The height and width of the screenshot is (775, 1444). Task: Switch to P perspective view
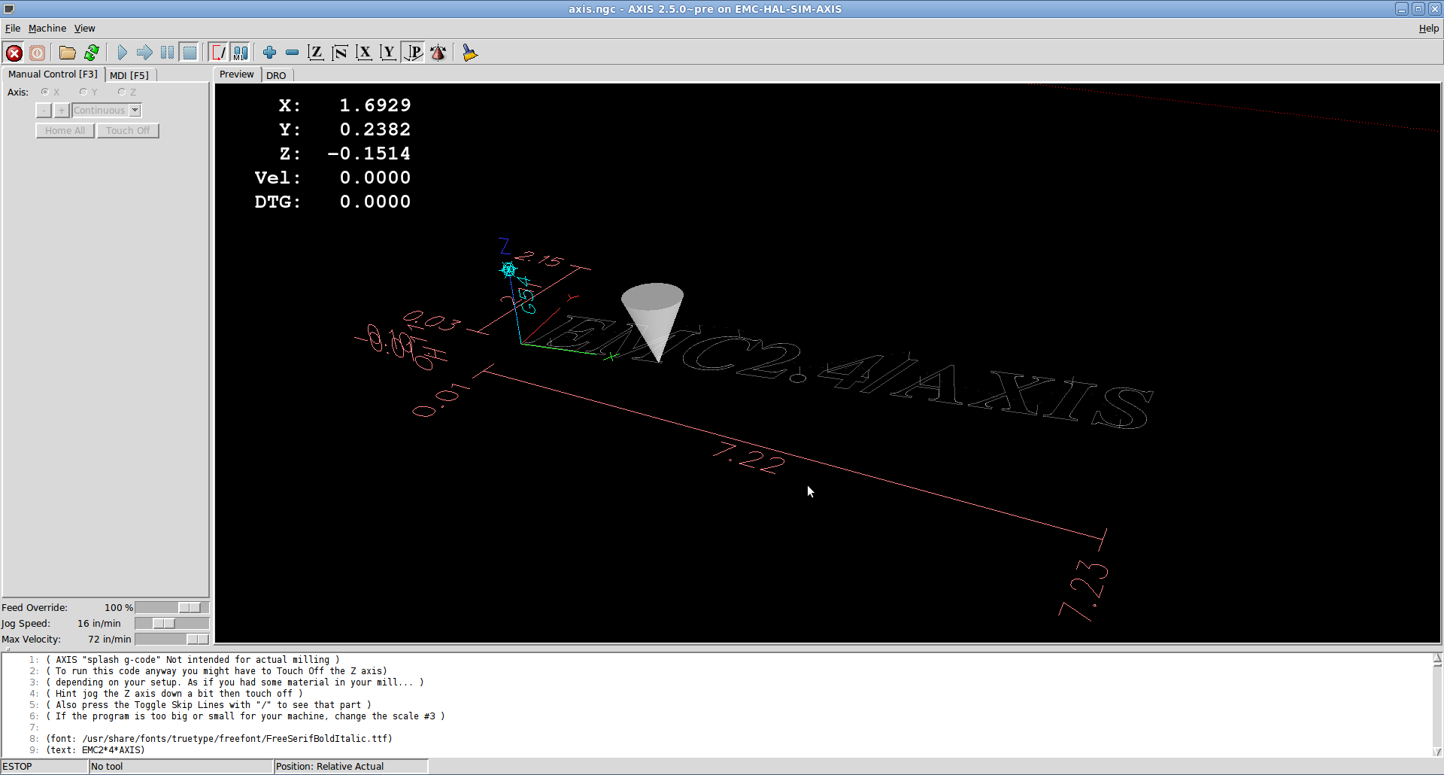click(x=413, y=53)
